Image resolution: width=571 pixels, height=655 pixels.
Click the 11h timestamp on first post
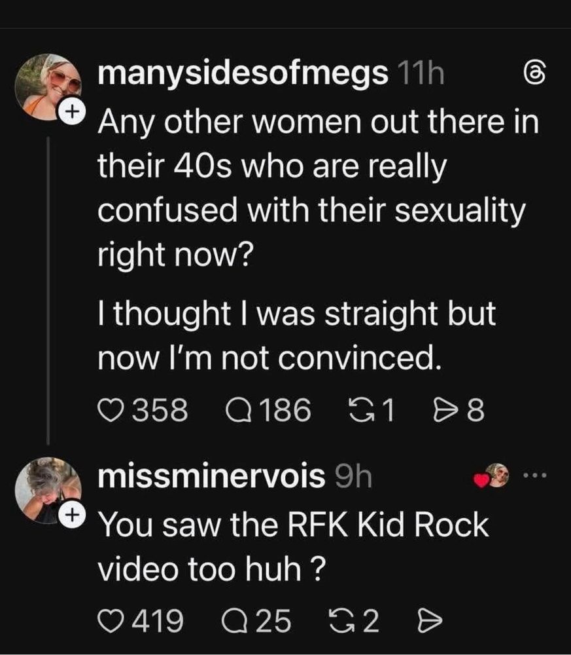click(419, 76)
